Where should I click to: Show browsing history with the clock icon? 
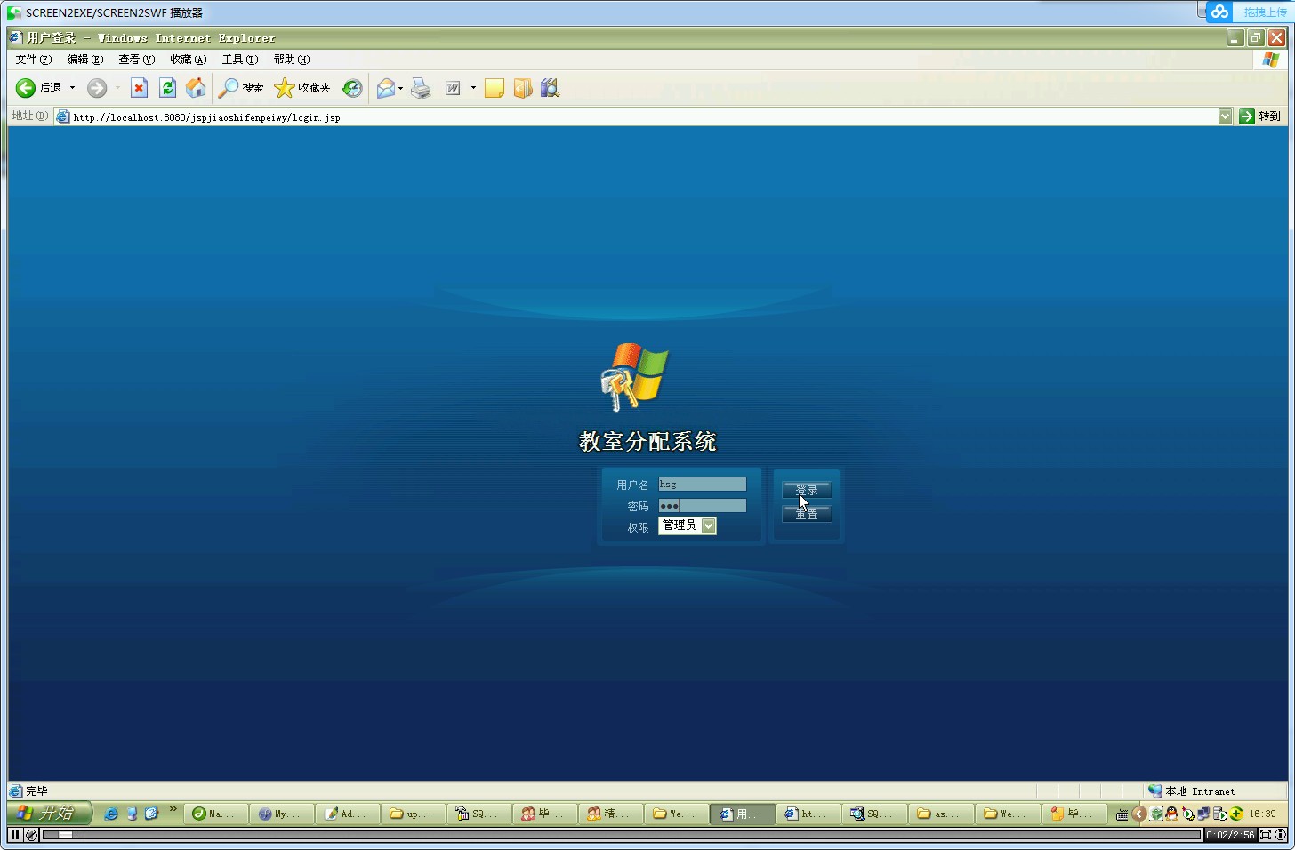point(352,88)
